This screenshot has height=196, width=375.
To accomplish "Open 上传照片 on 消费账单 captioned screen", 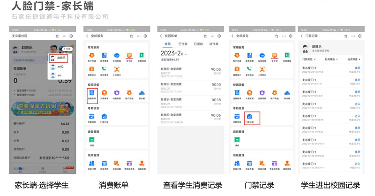I will point(117,71).
